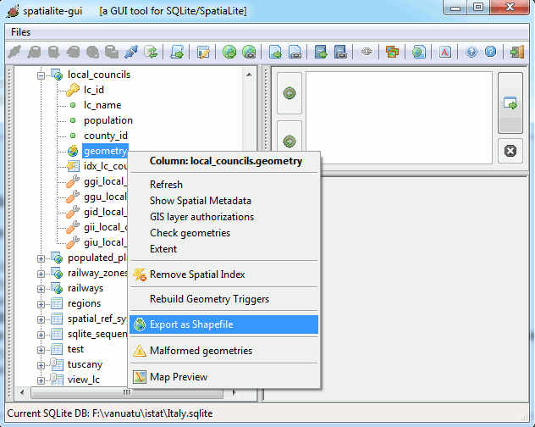This screenshot has height=427, width=535.
Task: Select the gid_local trigger item
Action: [x=105, y=212]
